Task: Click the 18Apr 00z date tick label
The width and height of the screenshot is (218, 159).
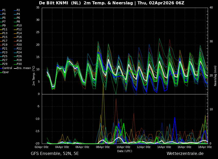Action: coord(205,147)
